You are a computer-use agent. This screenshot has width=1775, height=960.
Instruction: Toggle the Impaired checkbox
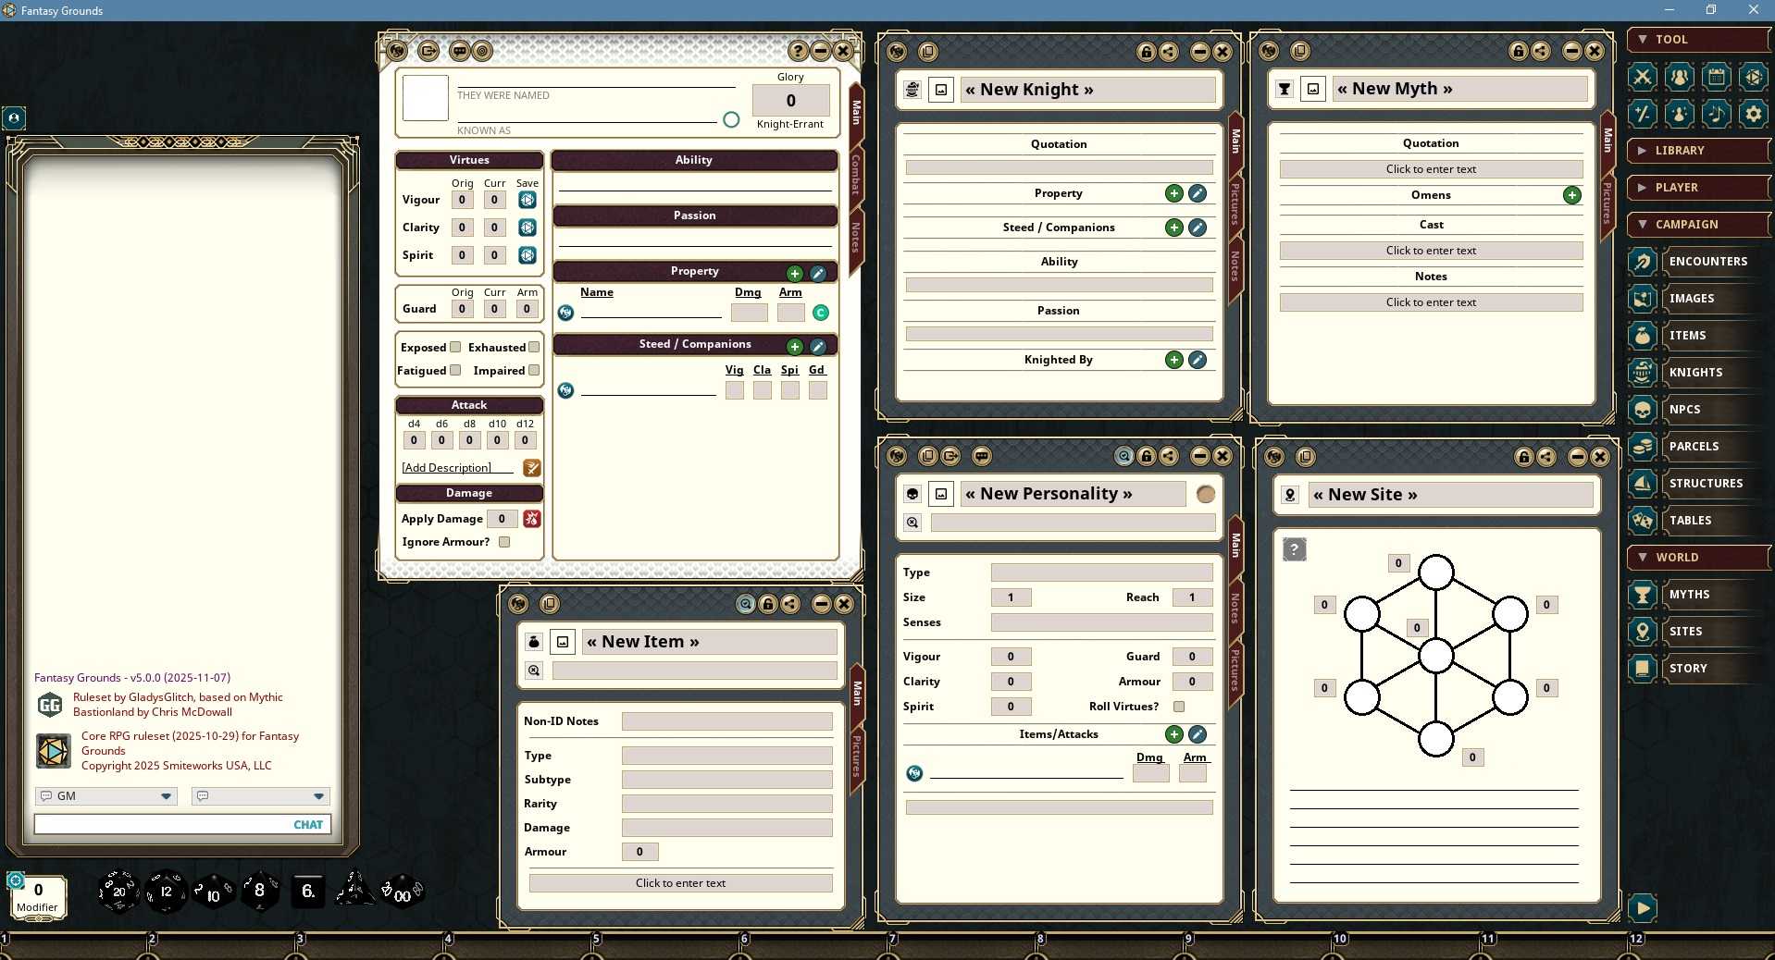pyautogui.click(x=534, y=371)
